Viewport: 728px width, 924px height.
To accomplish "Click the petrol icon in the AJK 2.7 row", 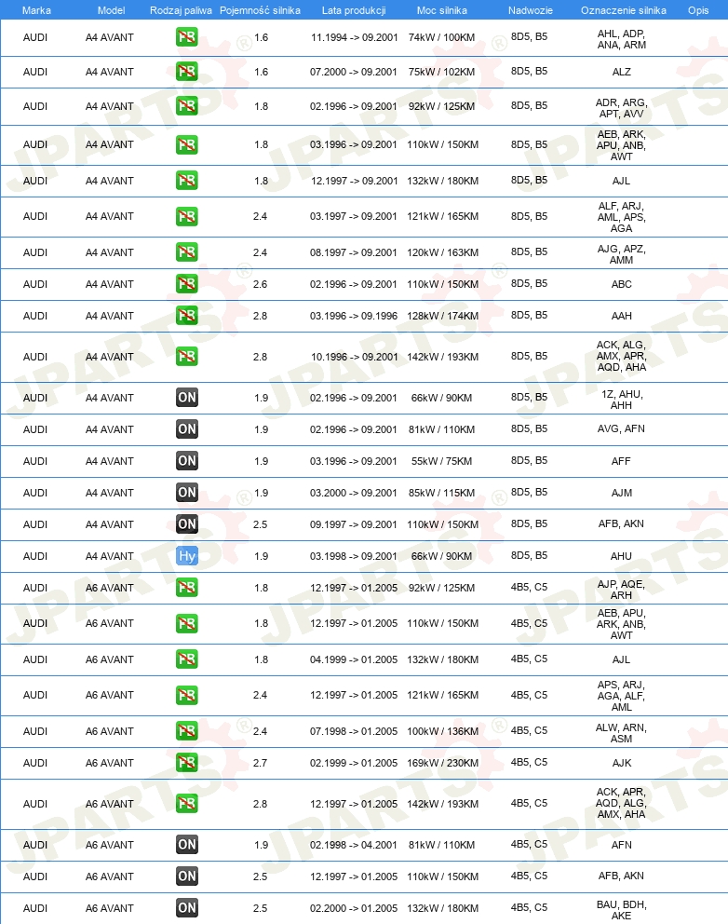I will 187,763.
